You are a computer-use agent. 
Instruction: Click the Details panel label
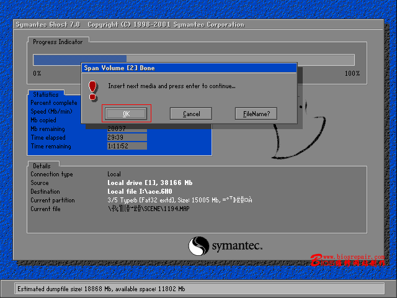pos(42,166)
